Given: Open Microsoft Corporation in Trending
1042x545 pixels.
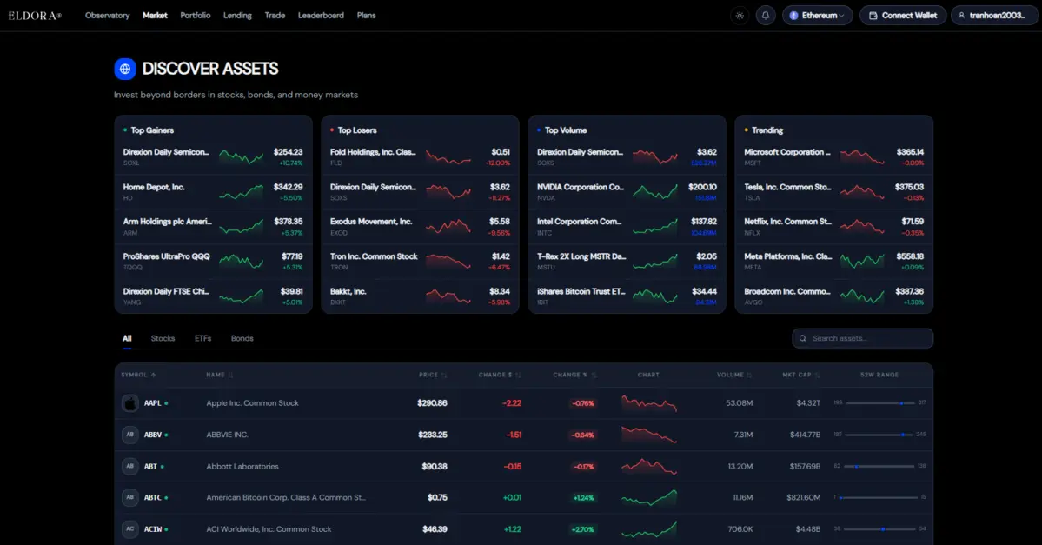Looking at the screenshot, I should [834, 156].
